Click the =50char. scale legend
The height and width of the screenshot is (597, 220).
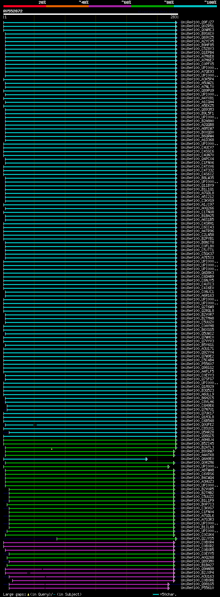pos(164,594)
